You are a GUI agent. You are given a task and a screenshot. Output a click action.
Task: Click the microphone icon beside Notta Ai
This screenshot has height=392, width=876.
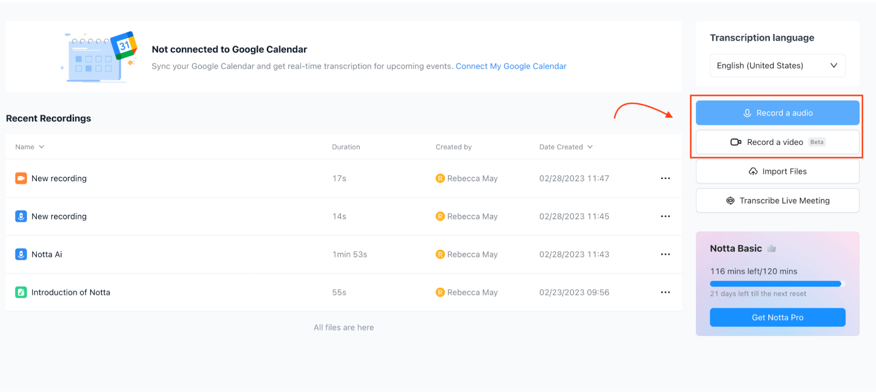coord(21,254)
